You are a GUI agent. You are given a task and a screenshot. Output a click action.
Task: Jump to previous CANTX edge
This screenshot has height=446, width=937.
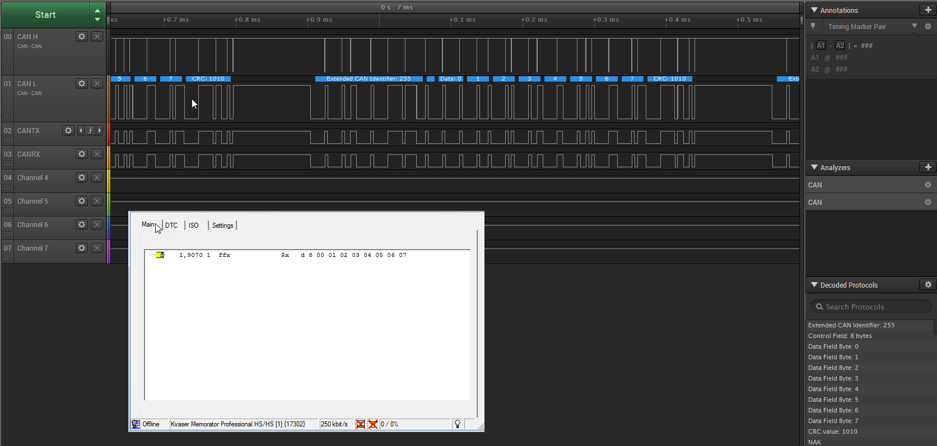[x=81, y=130]
